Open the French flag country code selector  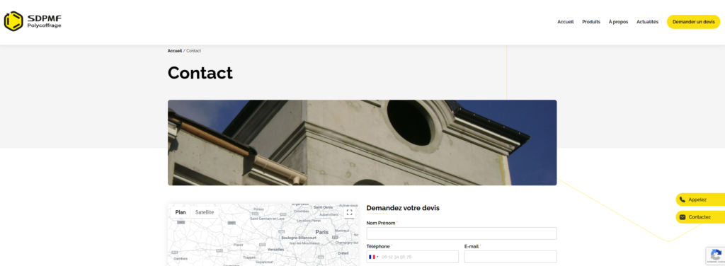click(x=374, y=257)
